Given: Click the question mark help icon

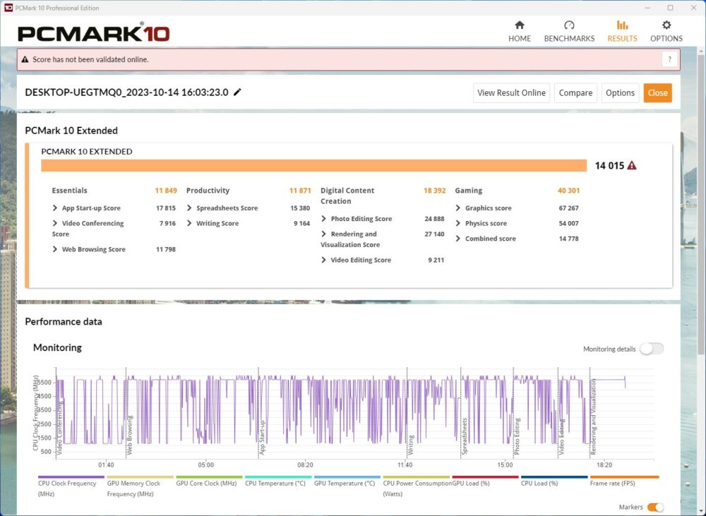Looking at the screenshot, I should tap(669, 59).
